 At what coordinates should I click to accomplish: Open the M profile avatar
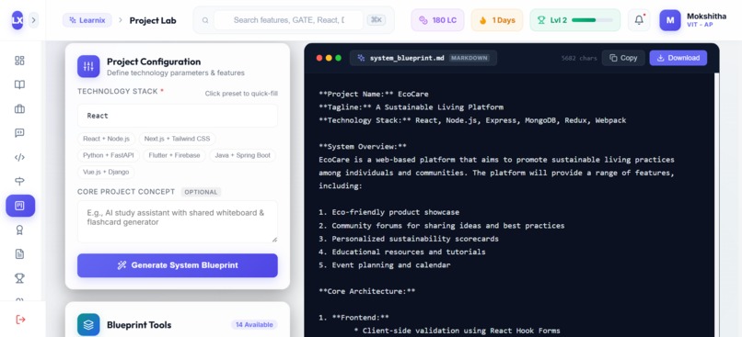[x=670, y=20]
